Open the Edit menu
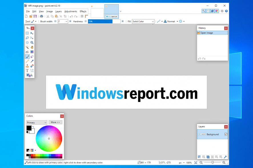The height and width of the screenshot is (168, 253). pyautogui.click(x=34, y=11)
